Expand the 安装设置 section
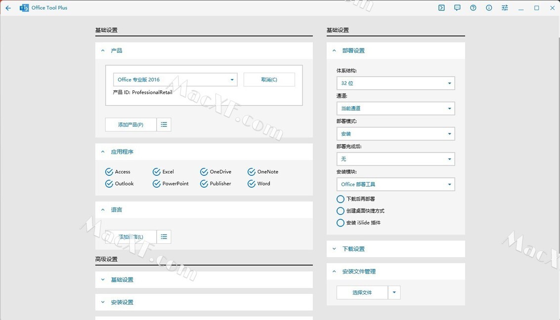Viewport: 560px width, 320px height. pos(204,302)
